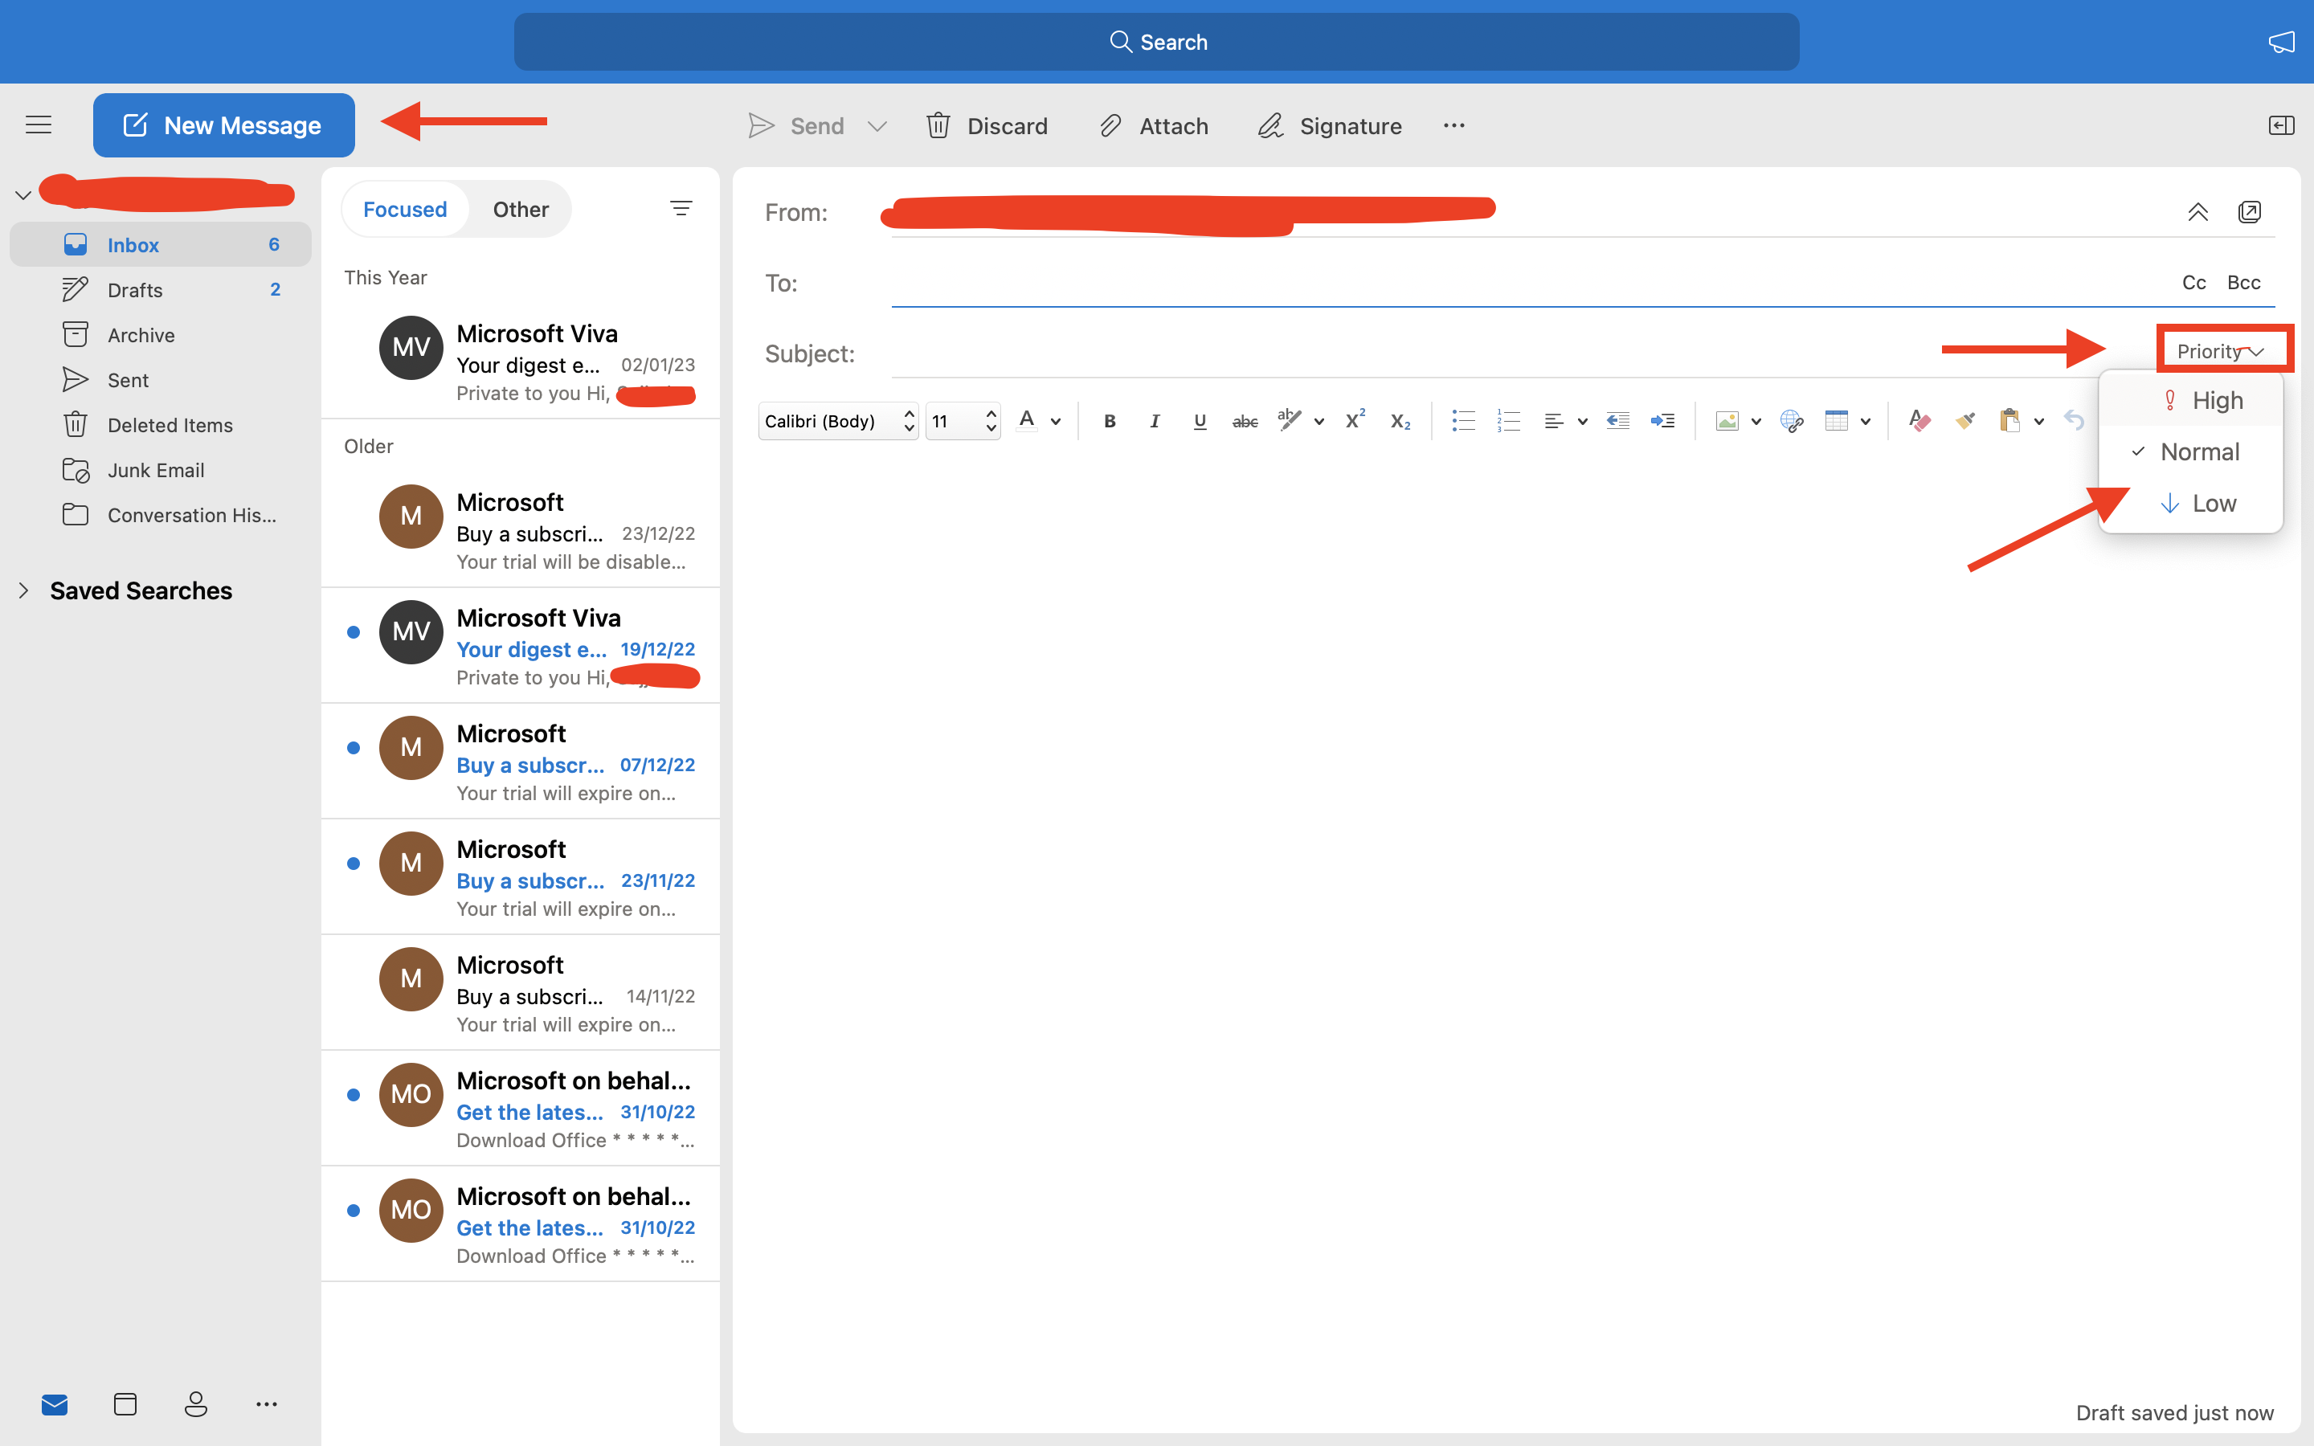The height and width of the screenshot is (1446, 2314).
Task: Insert a hyperlink with the globe icon
Action: [1791, 421]
